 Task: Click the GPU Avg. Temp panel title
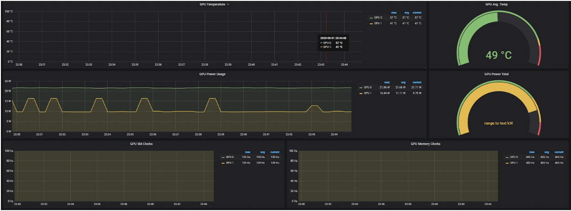coord(496,5)
